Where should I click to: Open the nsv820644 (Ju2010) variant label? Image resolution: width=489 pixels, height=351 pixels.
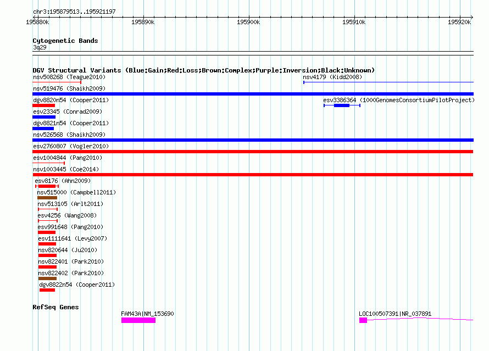point(68,250)
